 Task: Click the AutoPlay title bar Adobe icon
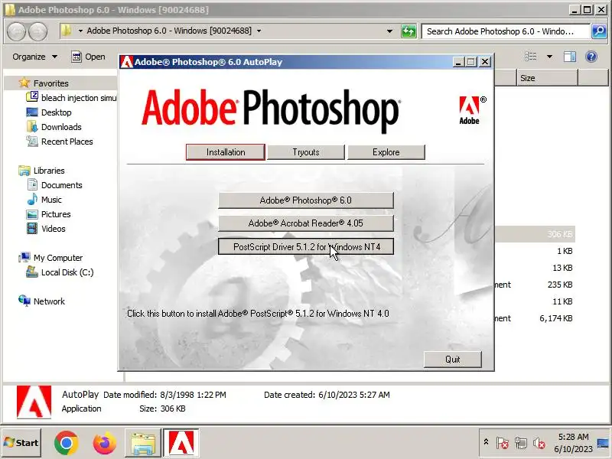(x=126, y=62)
